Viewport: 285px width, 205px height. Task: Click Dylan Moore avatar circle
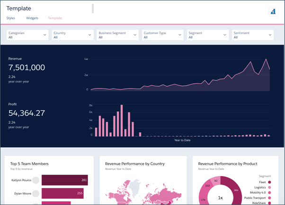coord(36,194)
